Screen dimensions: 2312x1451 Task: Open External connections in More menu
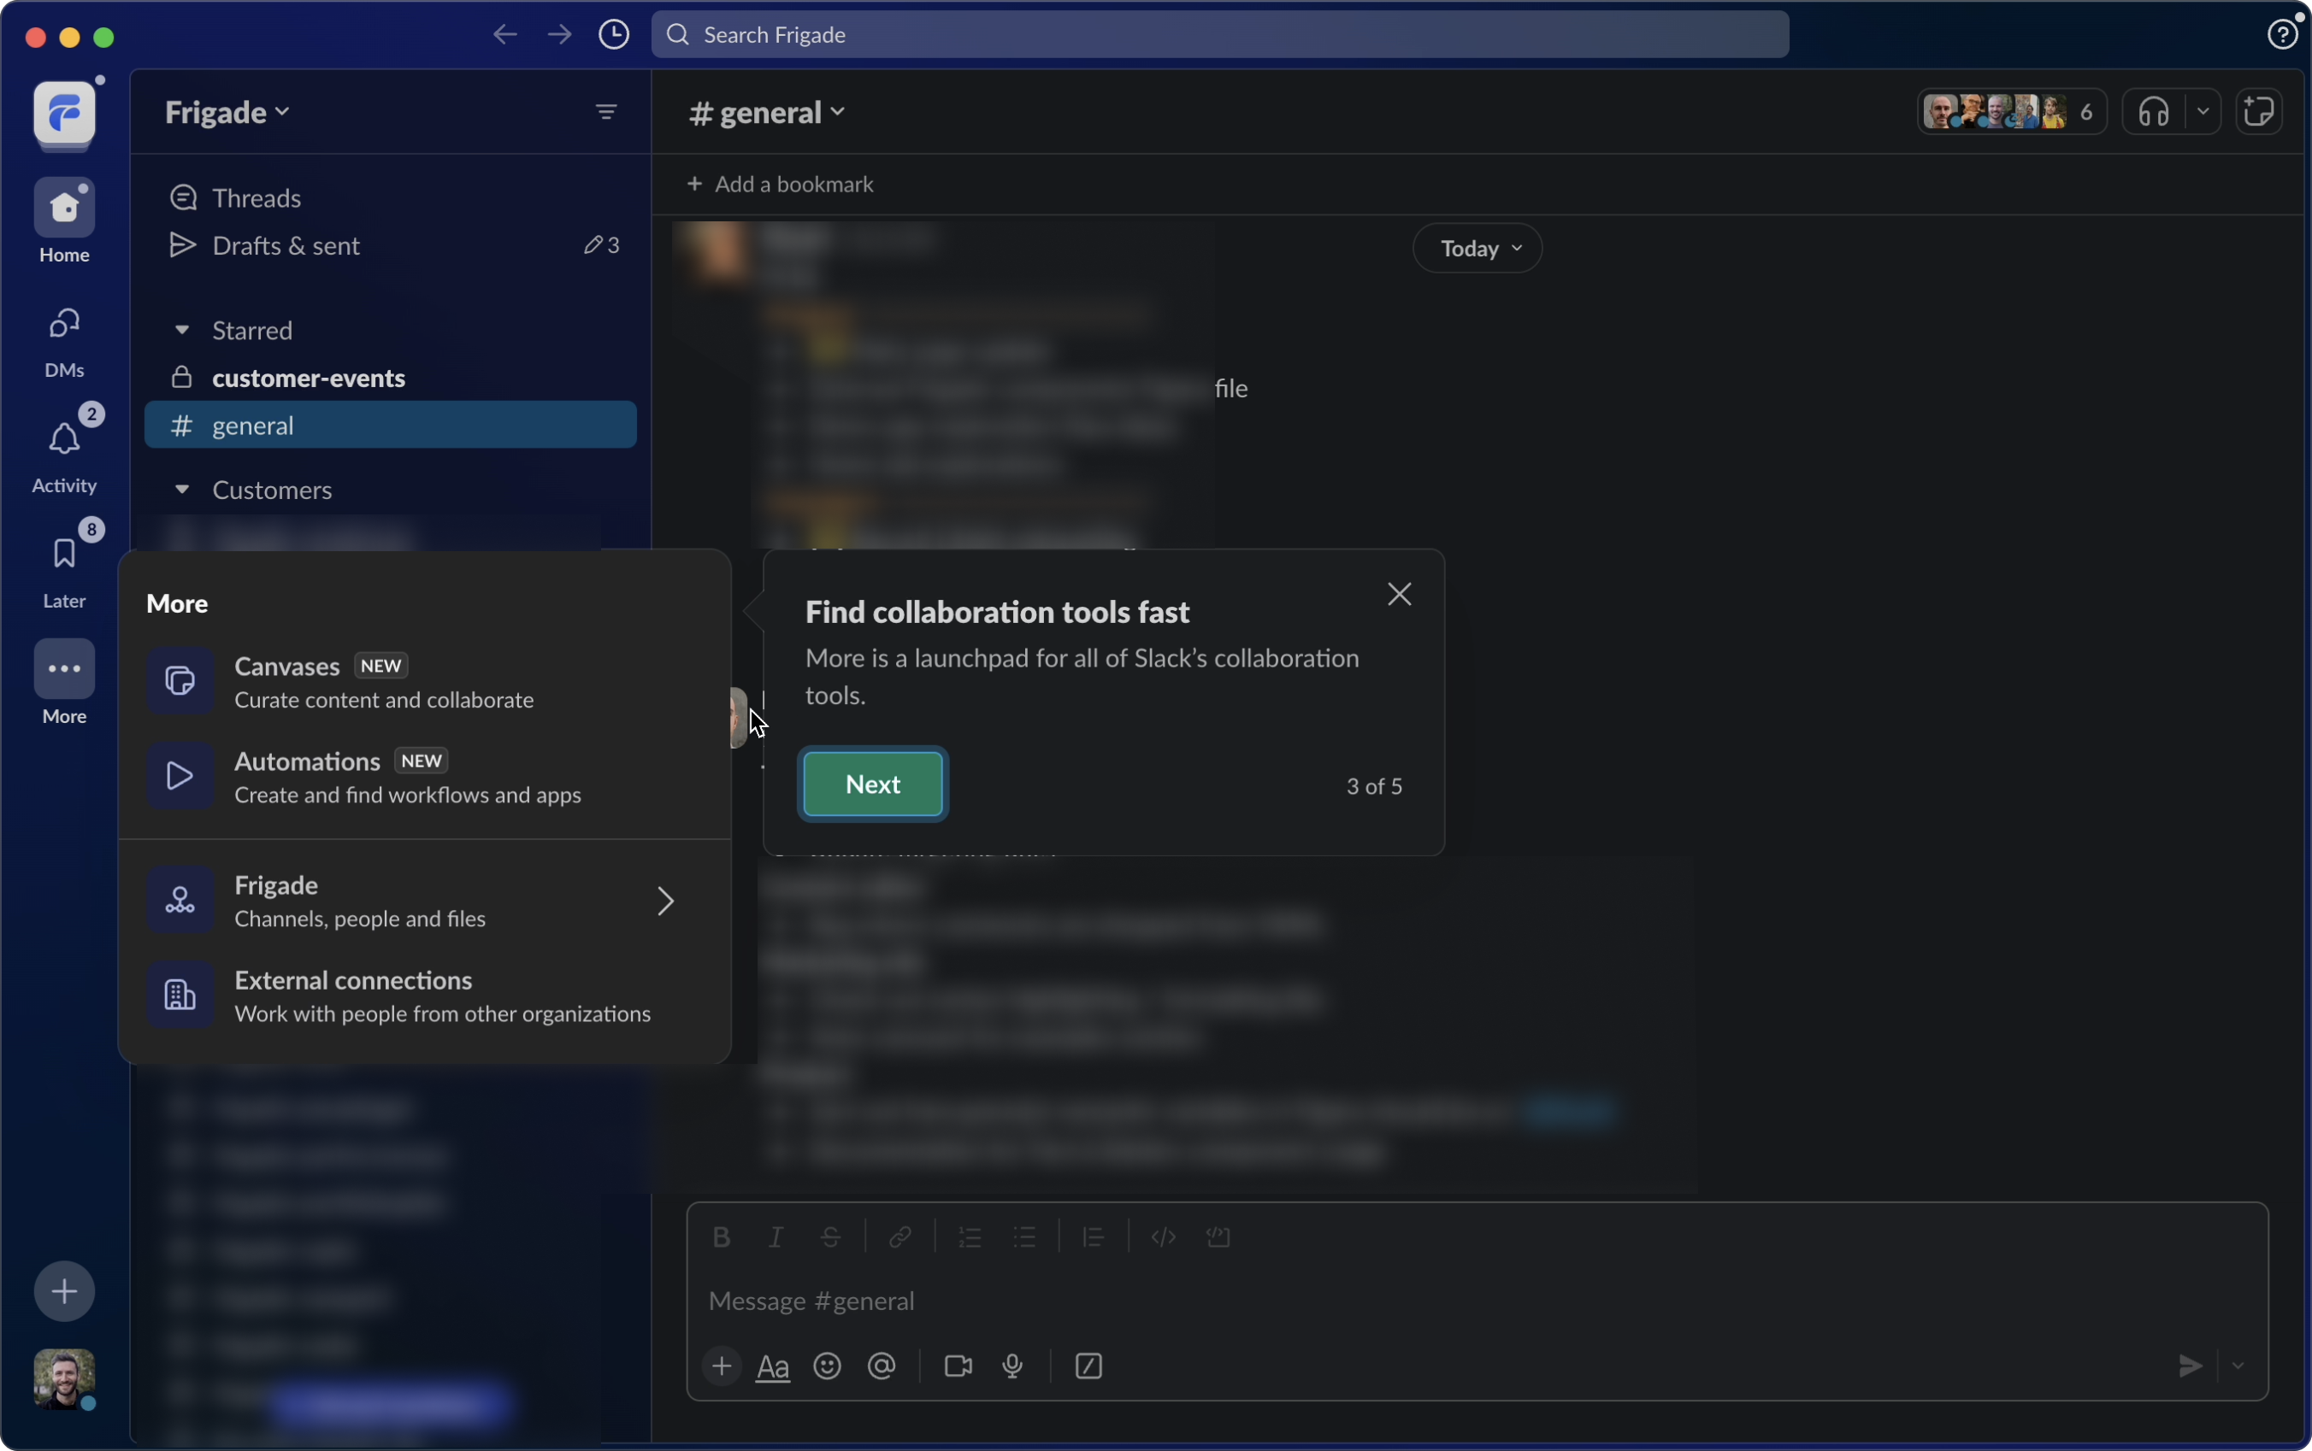click(424, 996)
